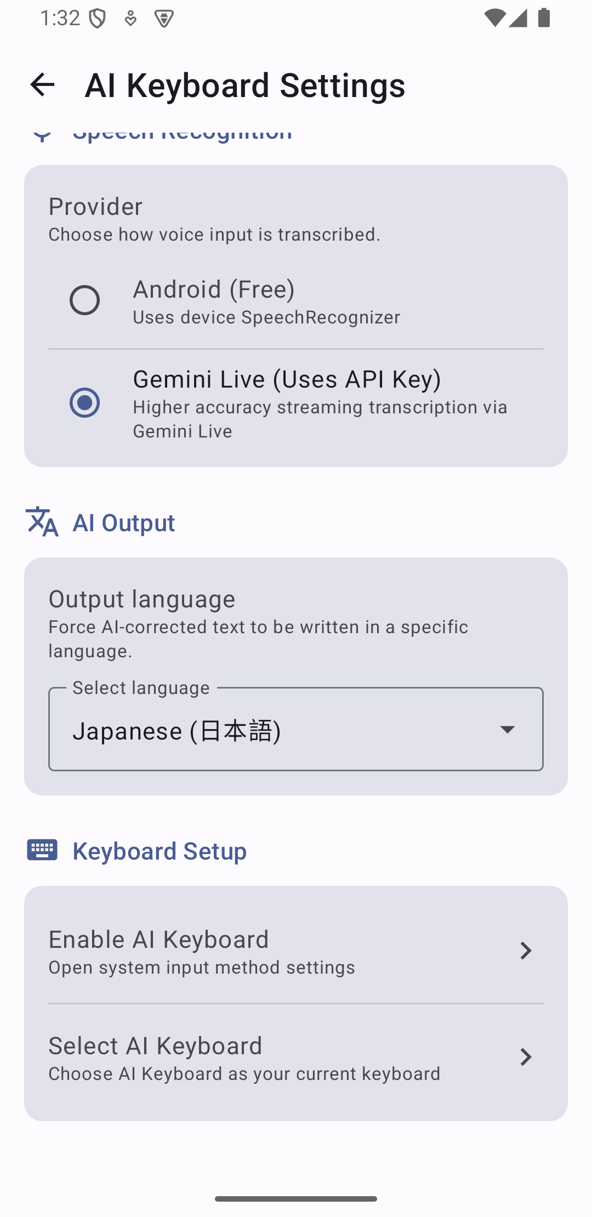
Task: Tap the cellular signal icon
Action: (518, 18)
